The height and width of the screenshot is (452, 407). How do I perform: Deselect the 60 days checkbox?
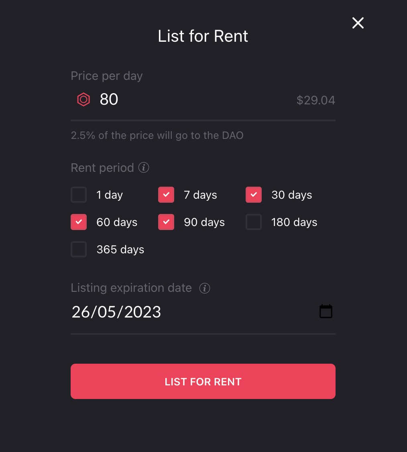[x=79, y=222]
